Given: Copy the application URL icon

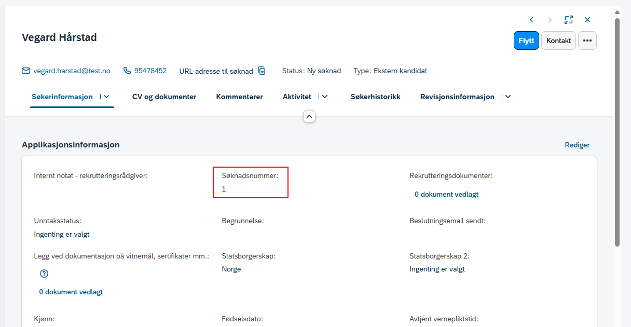Looking at the screenshot, I should pyautogui.click(x=262, y=71).
